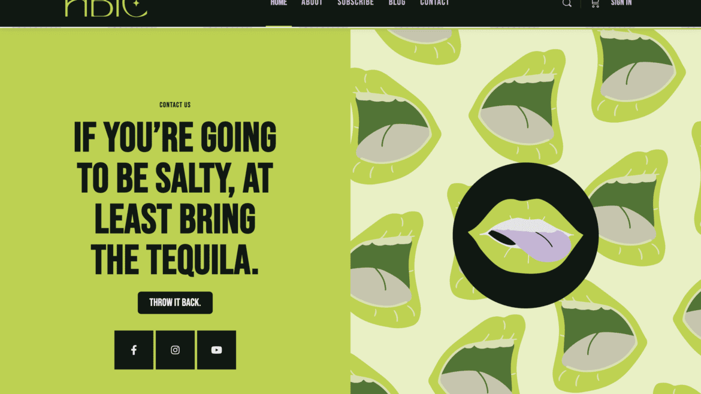Open the shopping cart icon
Screen dimensions: 701x394
tap(595, 4)
